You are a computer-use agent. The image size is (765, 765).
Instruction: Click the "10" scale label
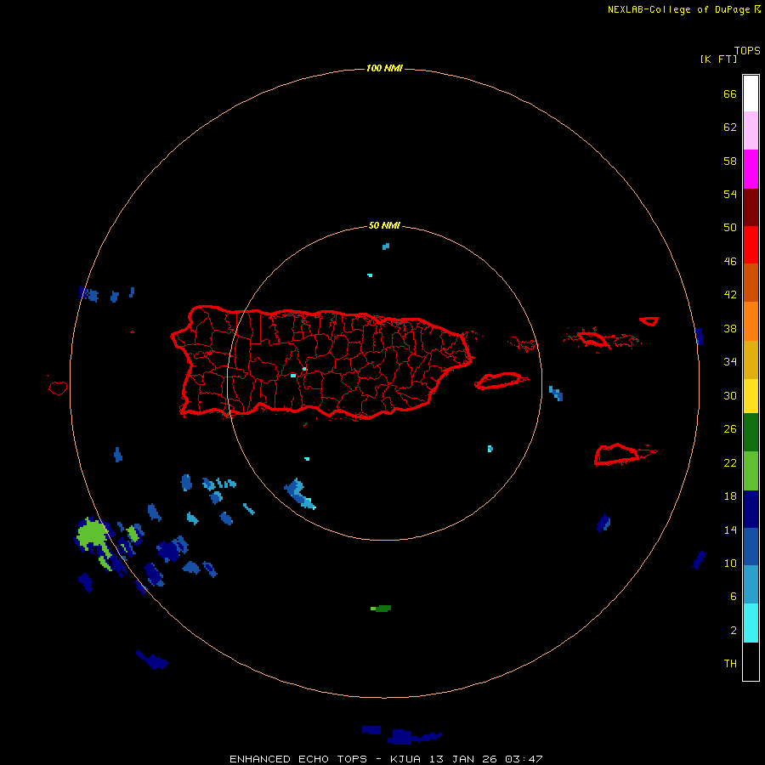[730, 563]
